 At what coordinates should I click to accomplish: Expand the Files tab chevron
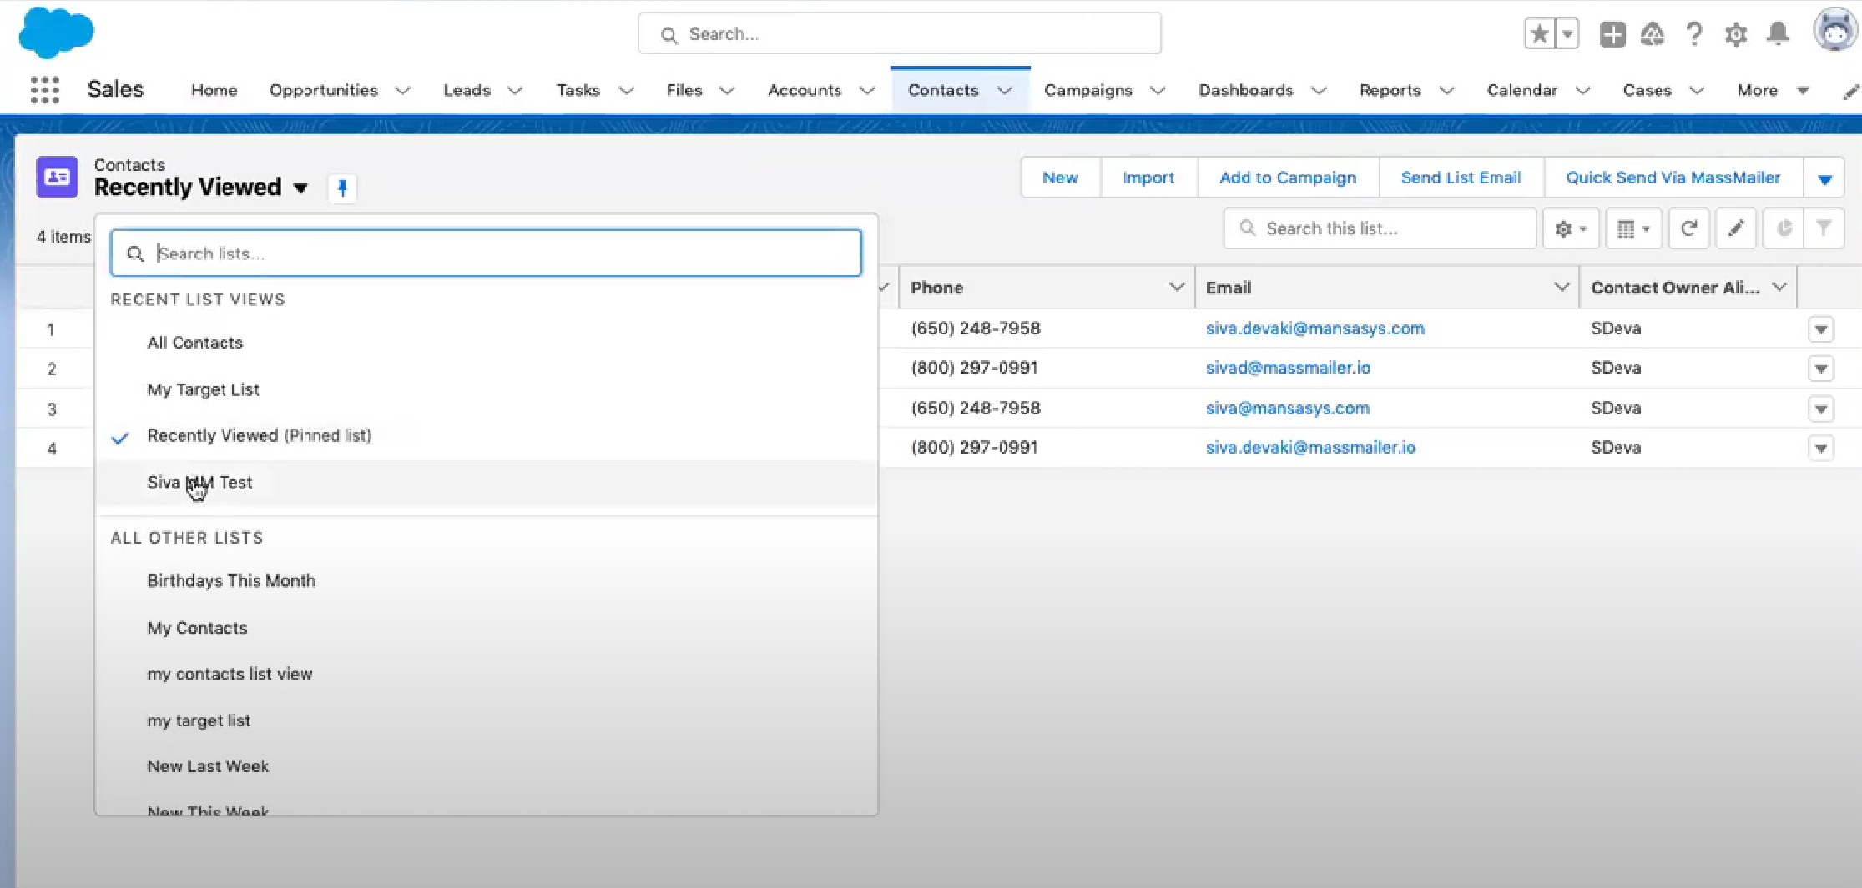coord(727,90)
